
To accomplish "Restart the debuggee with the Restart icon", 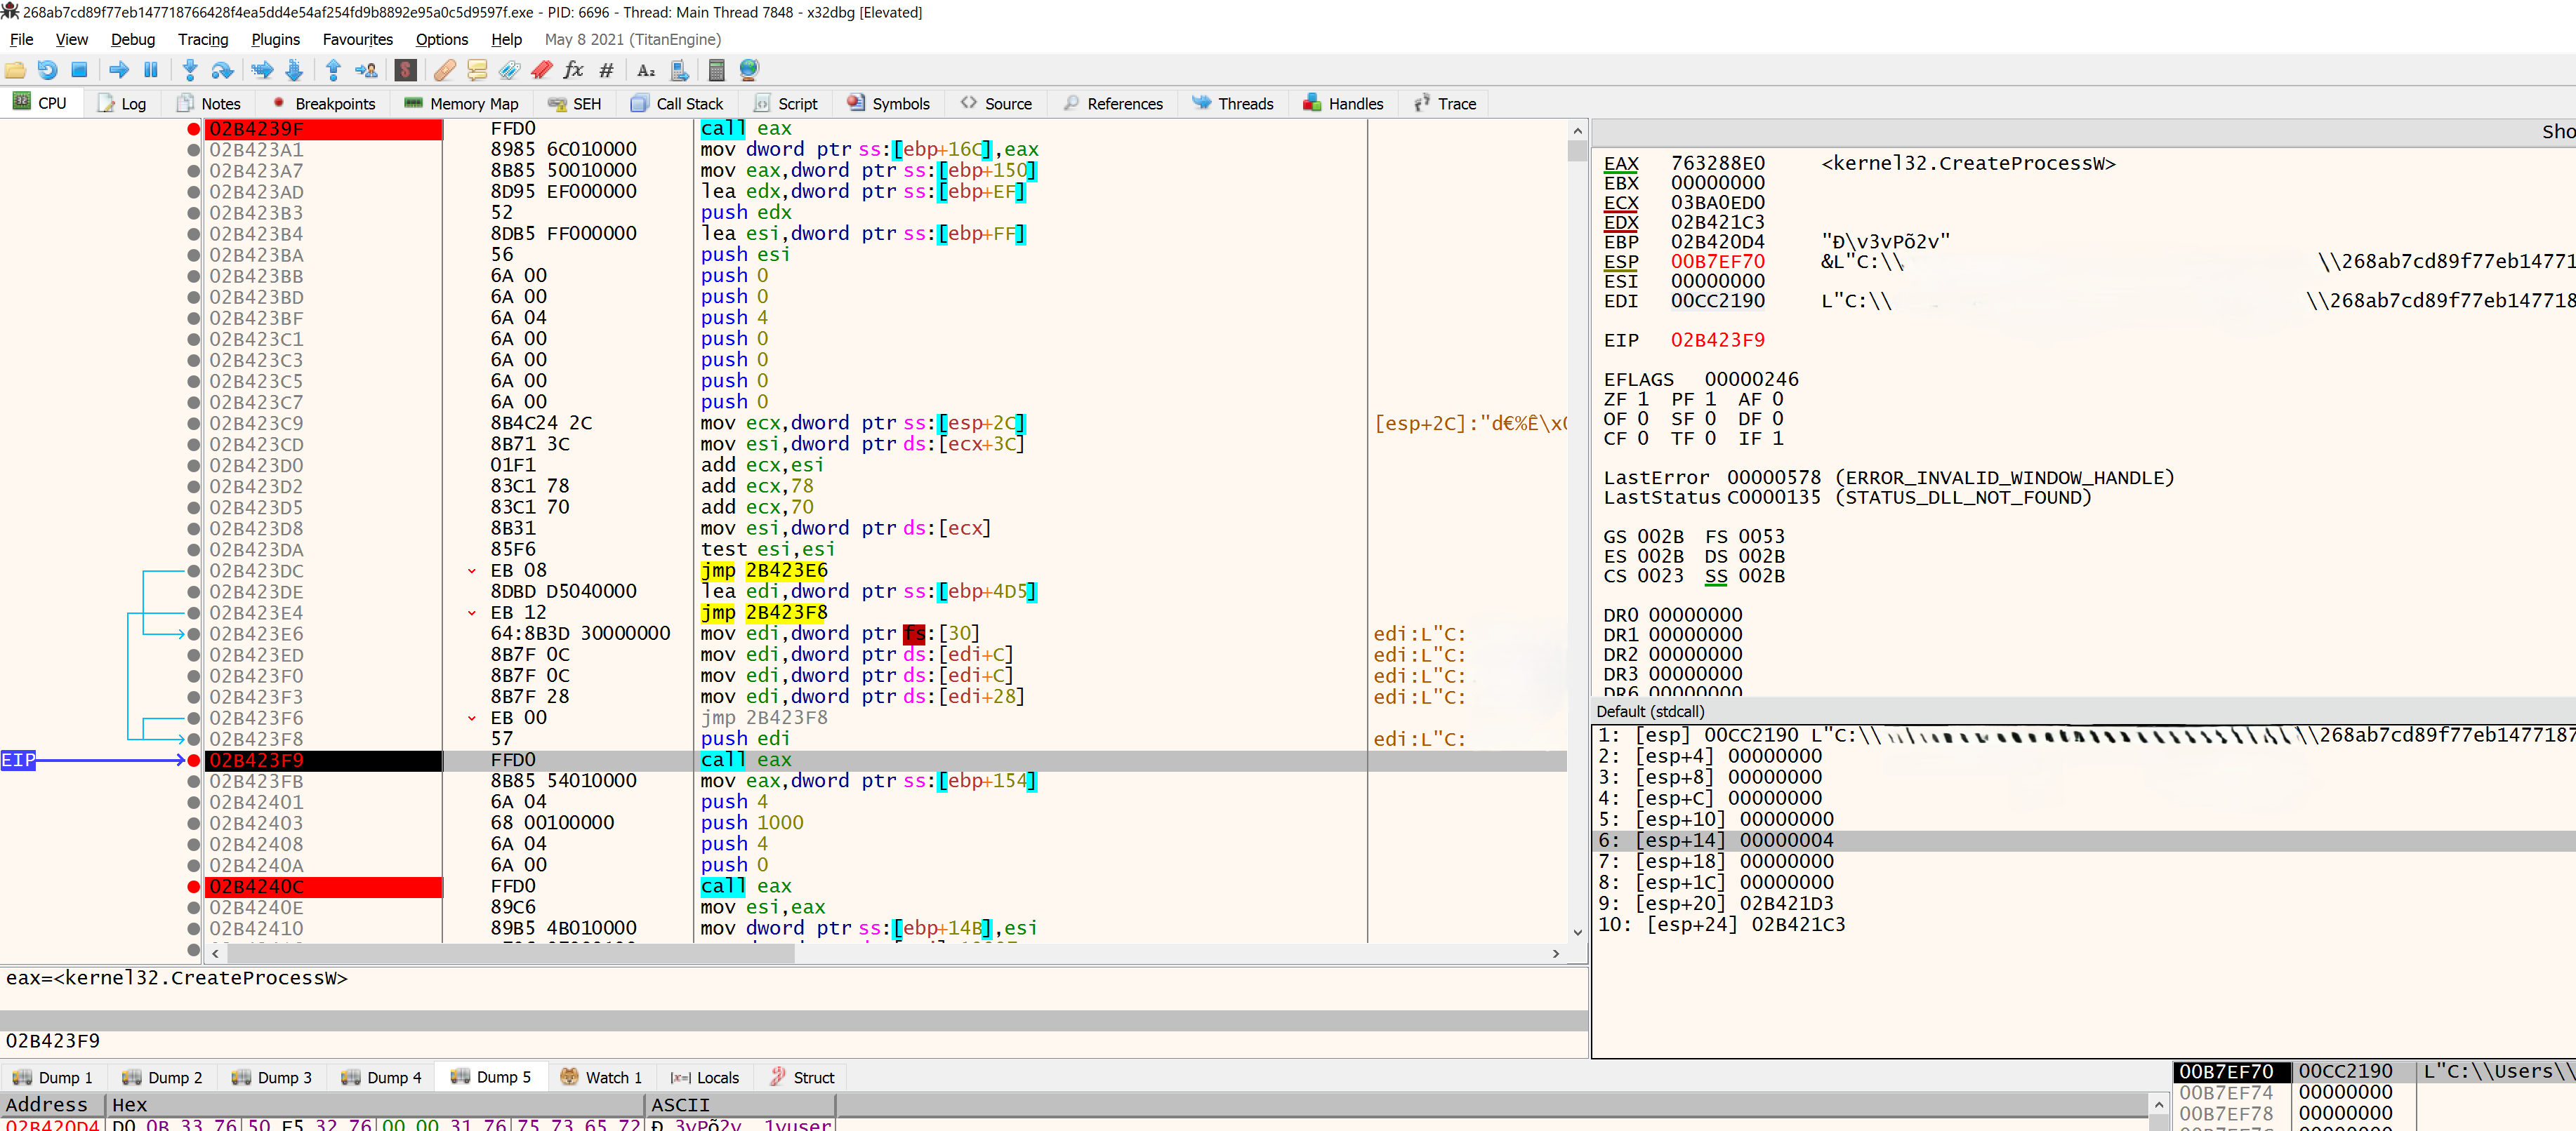I will click(47, 70).
